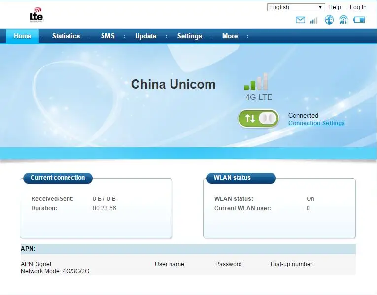
Task: Click the large green signal bars icon
Action: pos(256,81)
